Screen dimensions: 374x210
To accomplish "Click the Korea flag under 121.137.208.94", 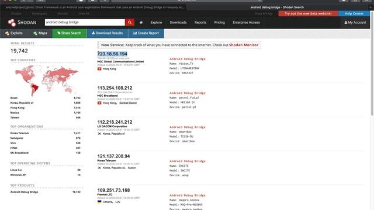I will tap(99, 167).
